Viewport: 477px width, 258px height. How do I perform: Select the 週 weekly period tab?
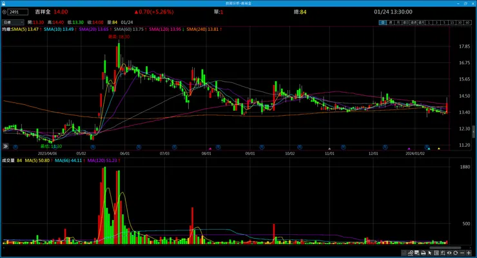[x=391, y=23]
